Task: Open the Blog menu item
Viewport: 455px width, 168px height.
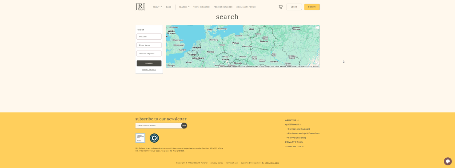Action: tap(168, 7)
